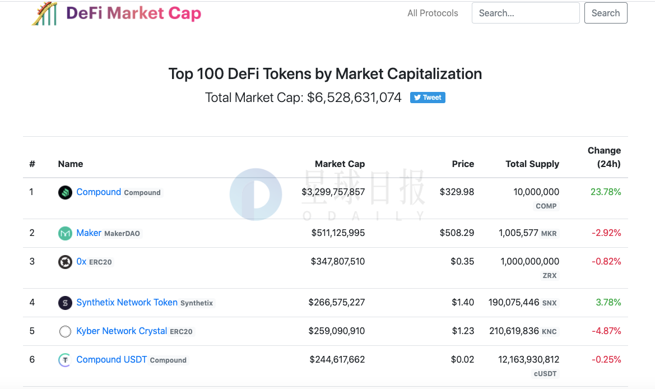
Task: Click the 1,005,577 total supply value
Action: 518,233
